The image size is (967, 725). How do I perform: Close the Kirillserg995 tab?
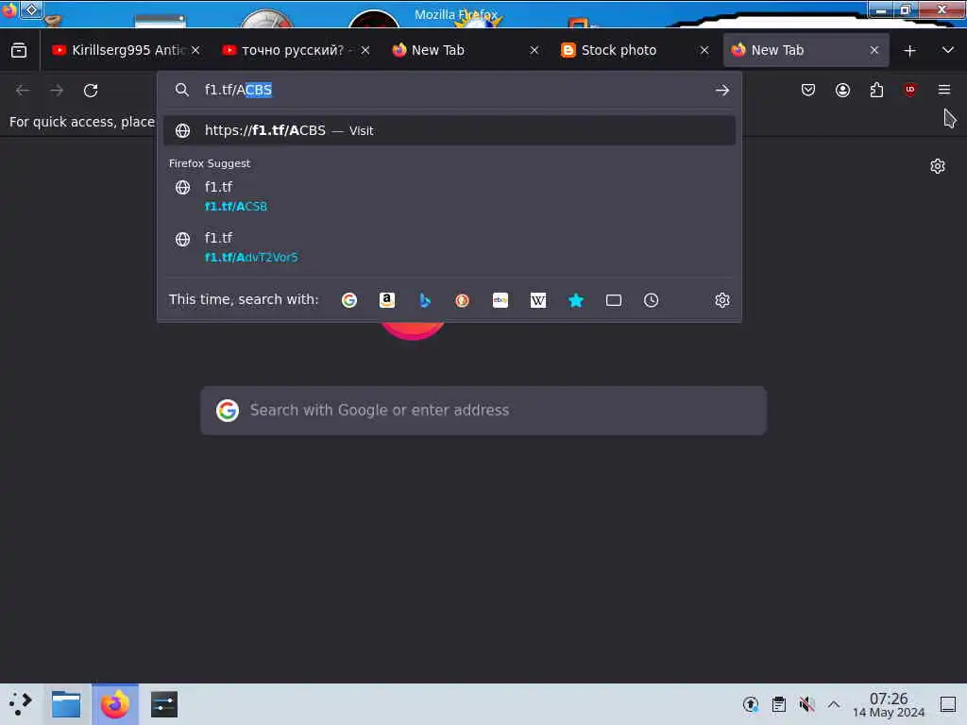[195, 51]
